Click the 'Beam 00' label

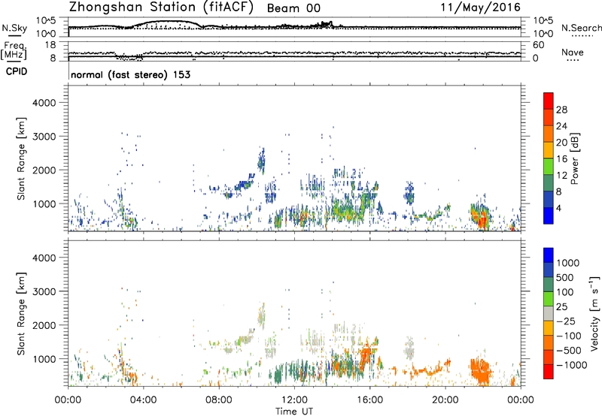(293, 8)
